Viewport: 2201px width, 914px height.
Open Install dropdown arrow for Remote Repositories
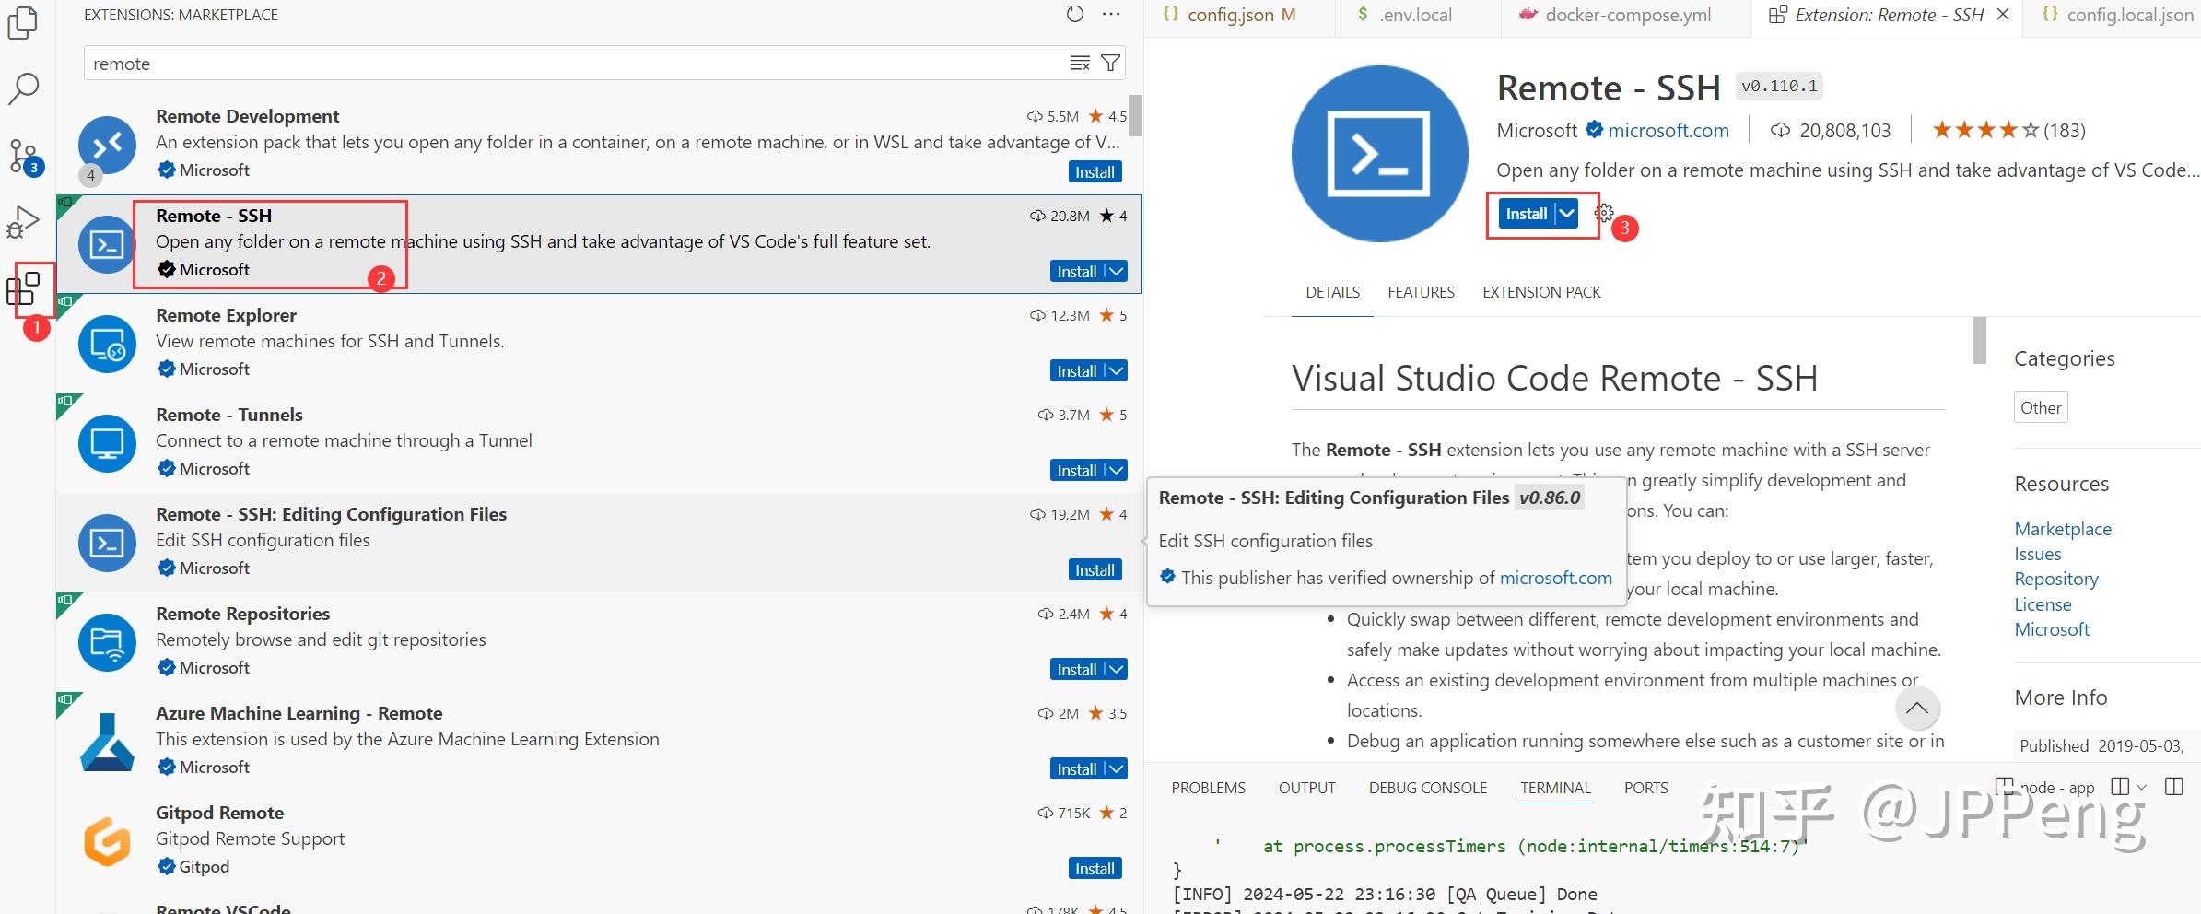tap(1117, 669)
